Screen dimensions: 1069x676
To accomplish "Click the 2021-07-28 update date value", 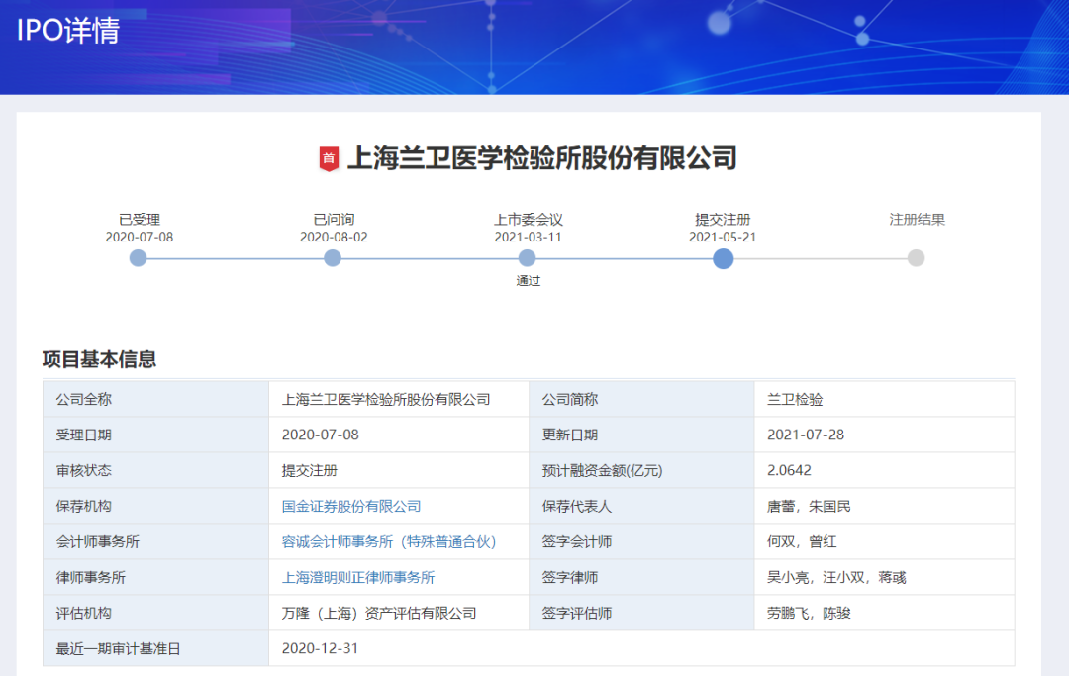I will (x=806, y=435).
